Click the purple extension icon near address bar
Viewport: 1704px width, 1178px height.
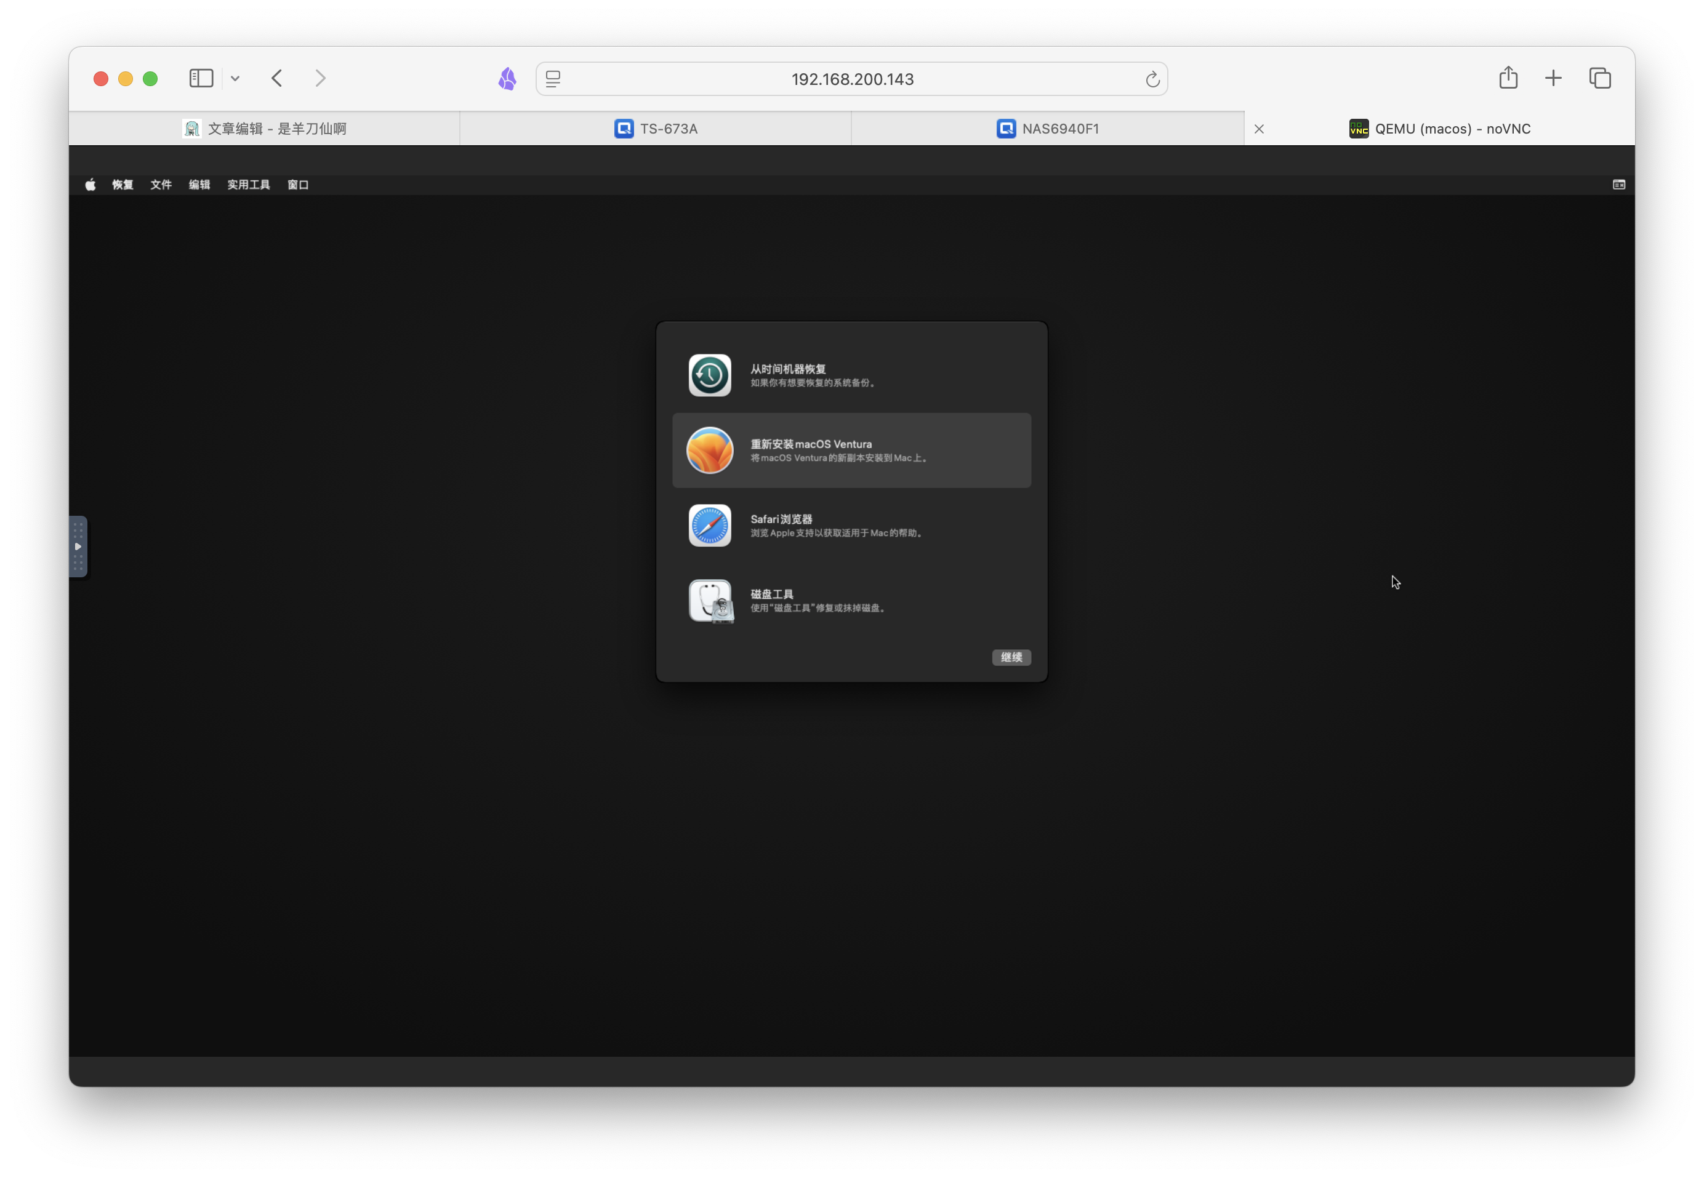click(x=507, y=79)
